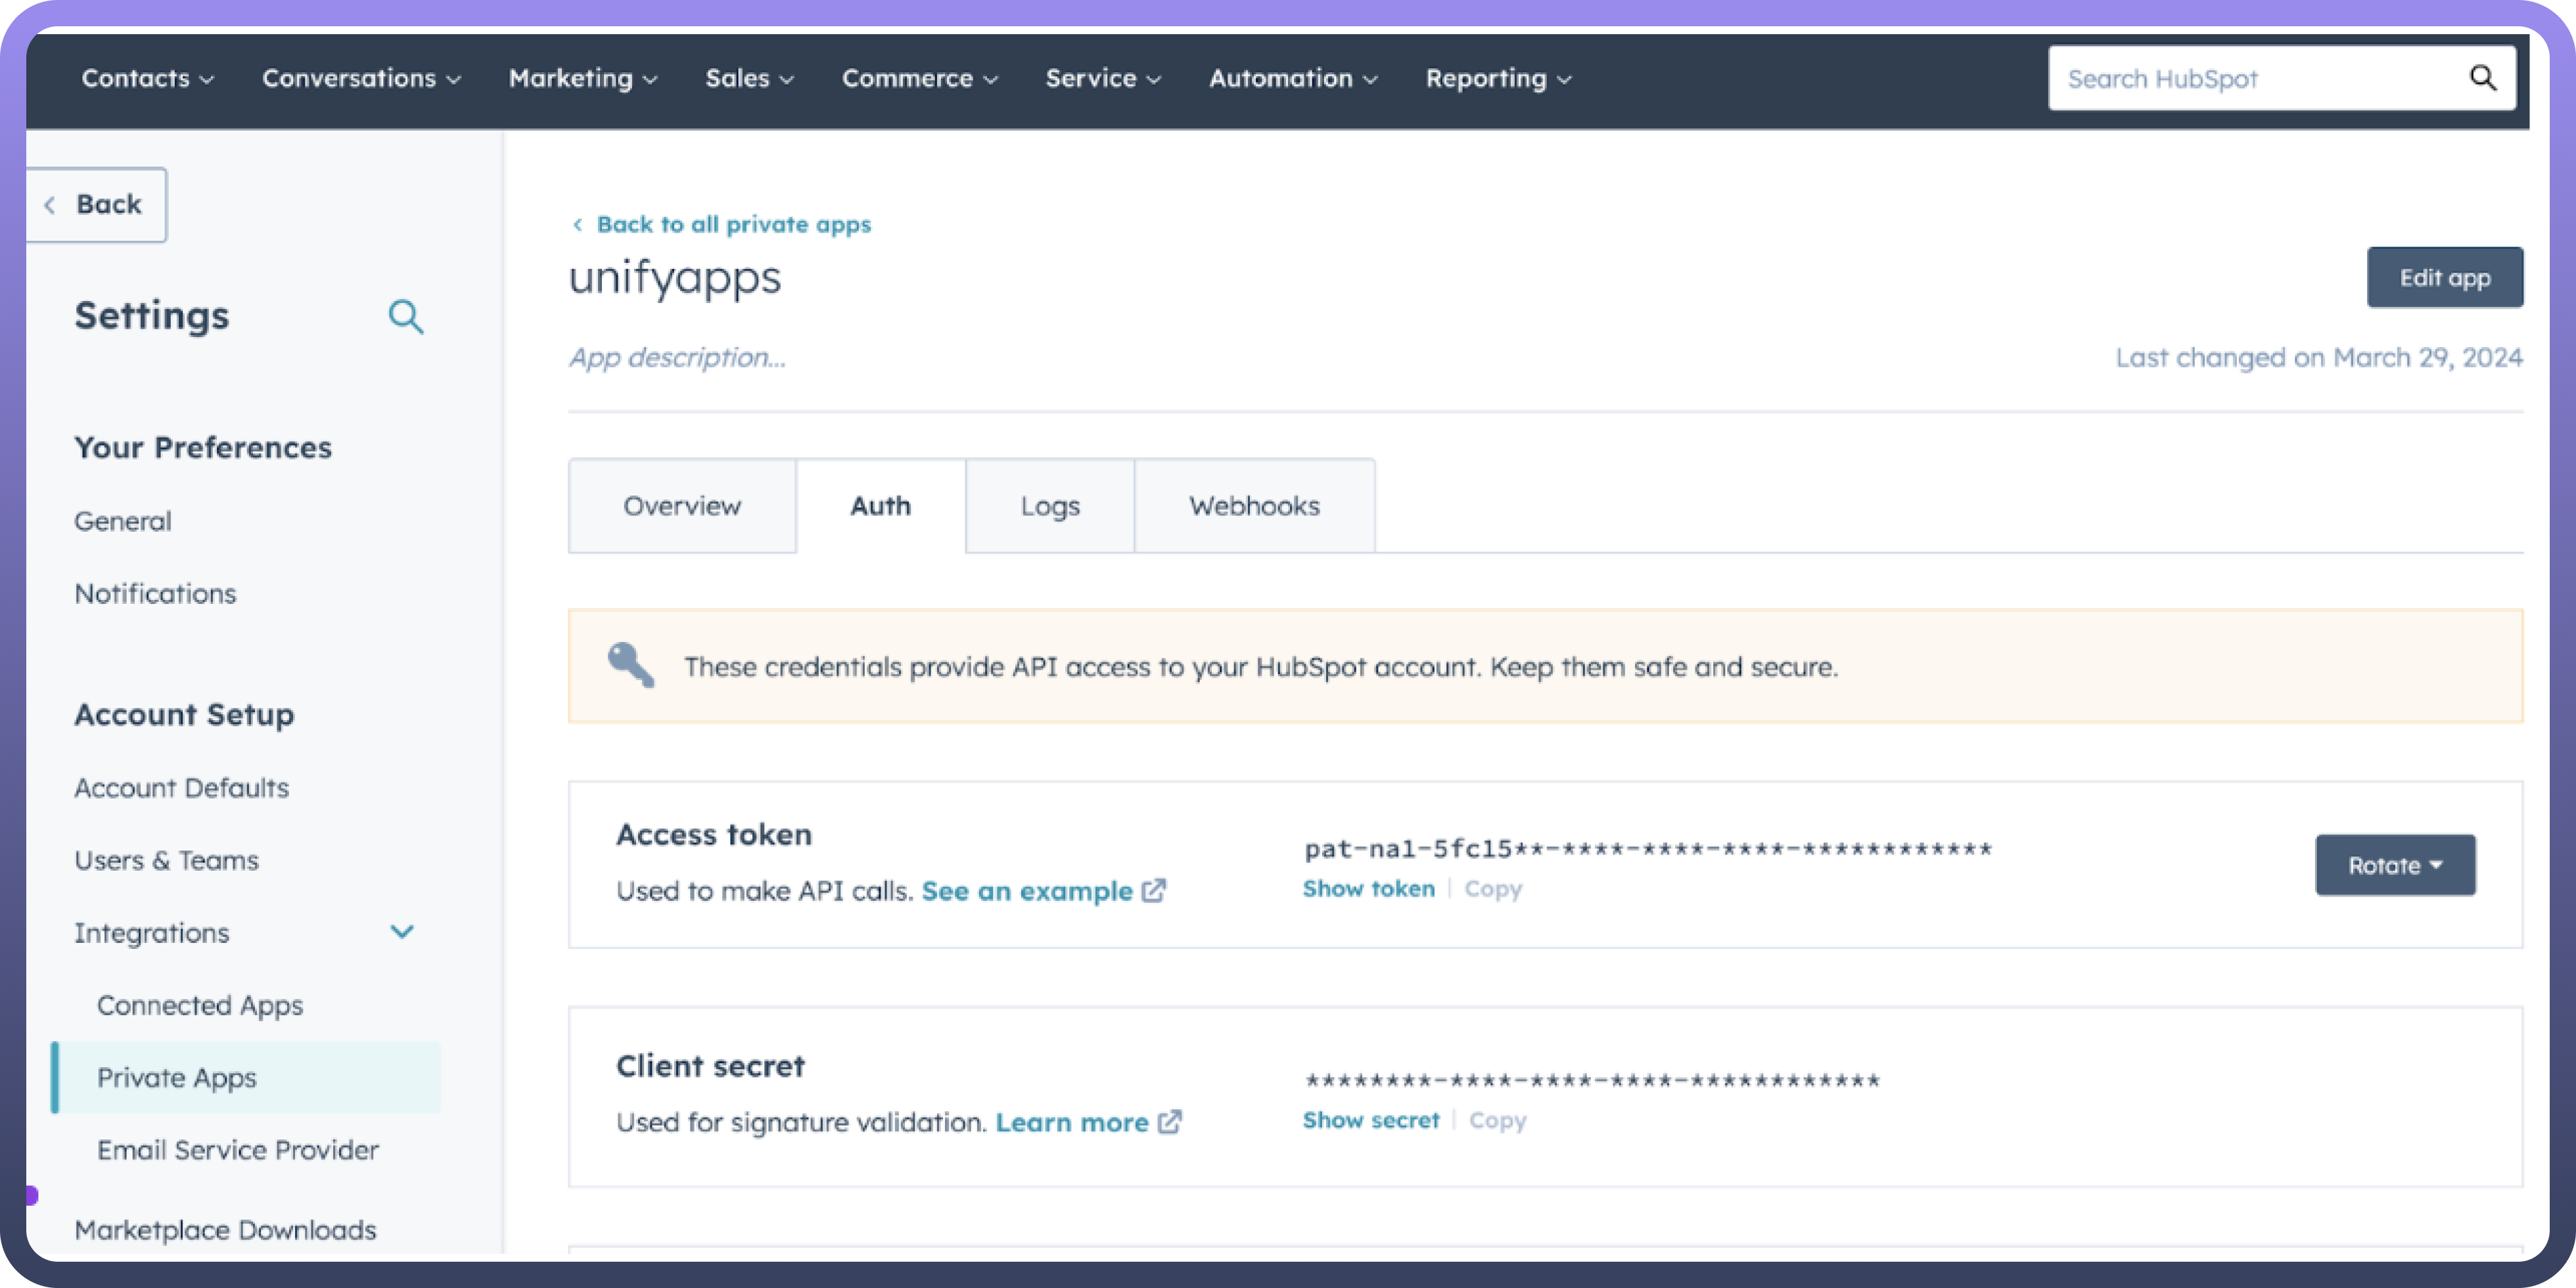Expand the Reporting nav dropdown
This screenshot has height=1288, width=2576.
pos(1497,78)
